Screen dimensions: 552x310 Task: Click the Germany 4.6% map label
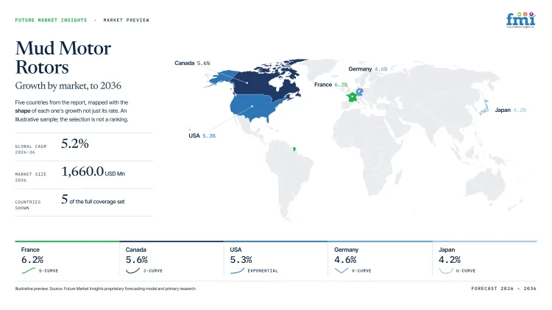tap(367, 69)
